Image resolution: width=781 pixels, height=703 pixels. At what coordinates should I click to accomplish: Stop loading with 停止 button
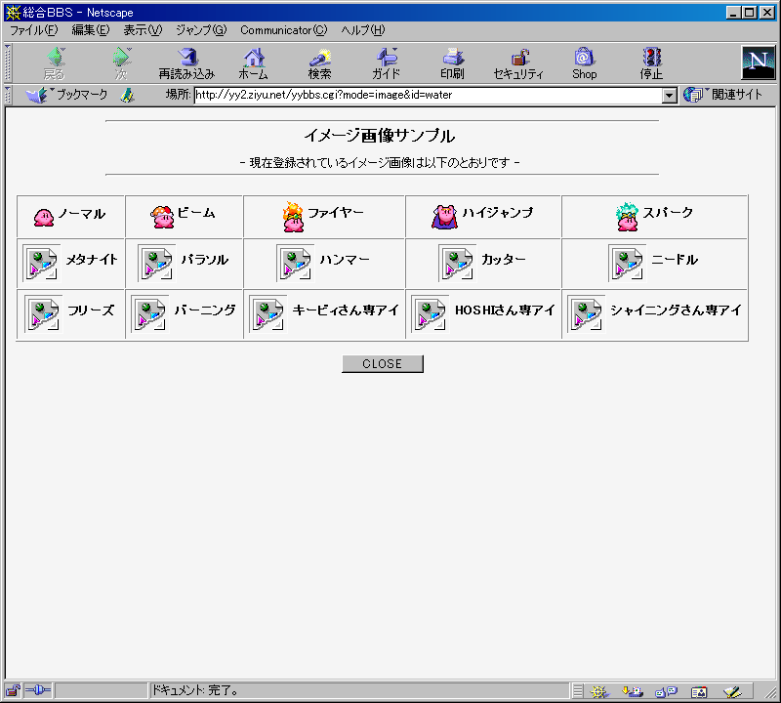coord(651,63)
